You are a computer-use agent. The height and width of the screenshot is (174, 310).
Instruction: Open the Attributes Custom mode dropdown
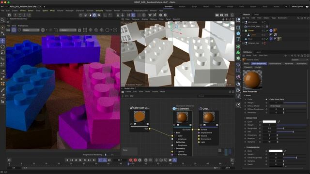pos(299,60)
